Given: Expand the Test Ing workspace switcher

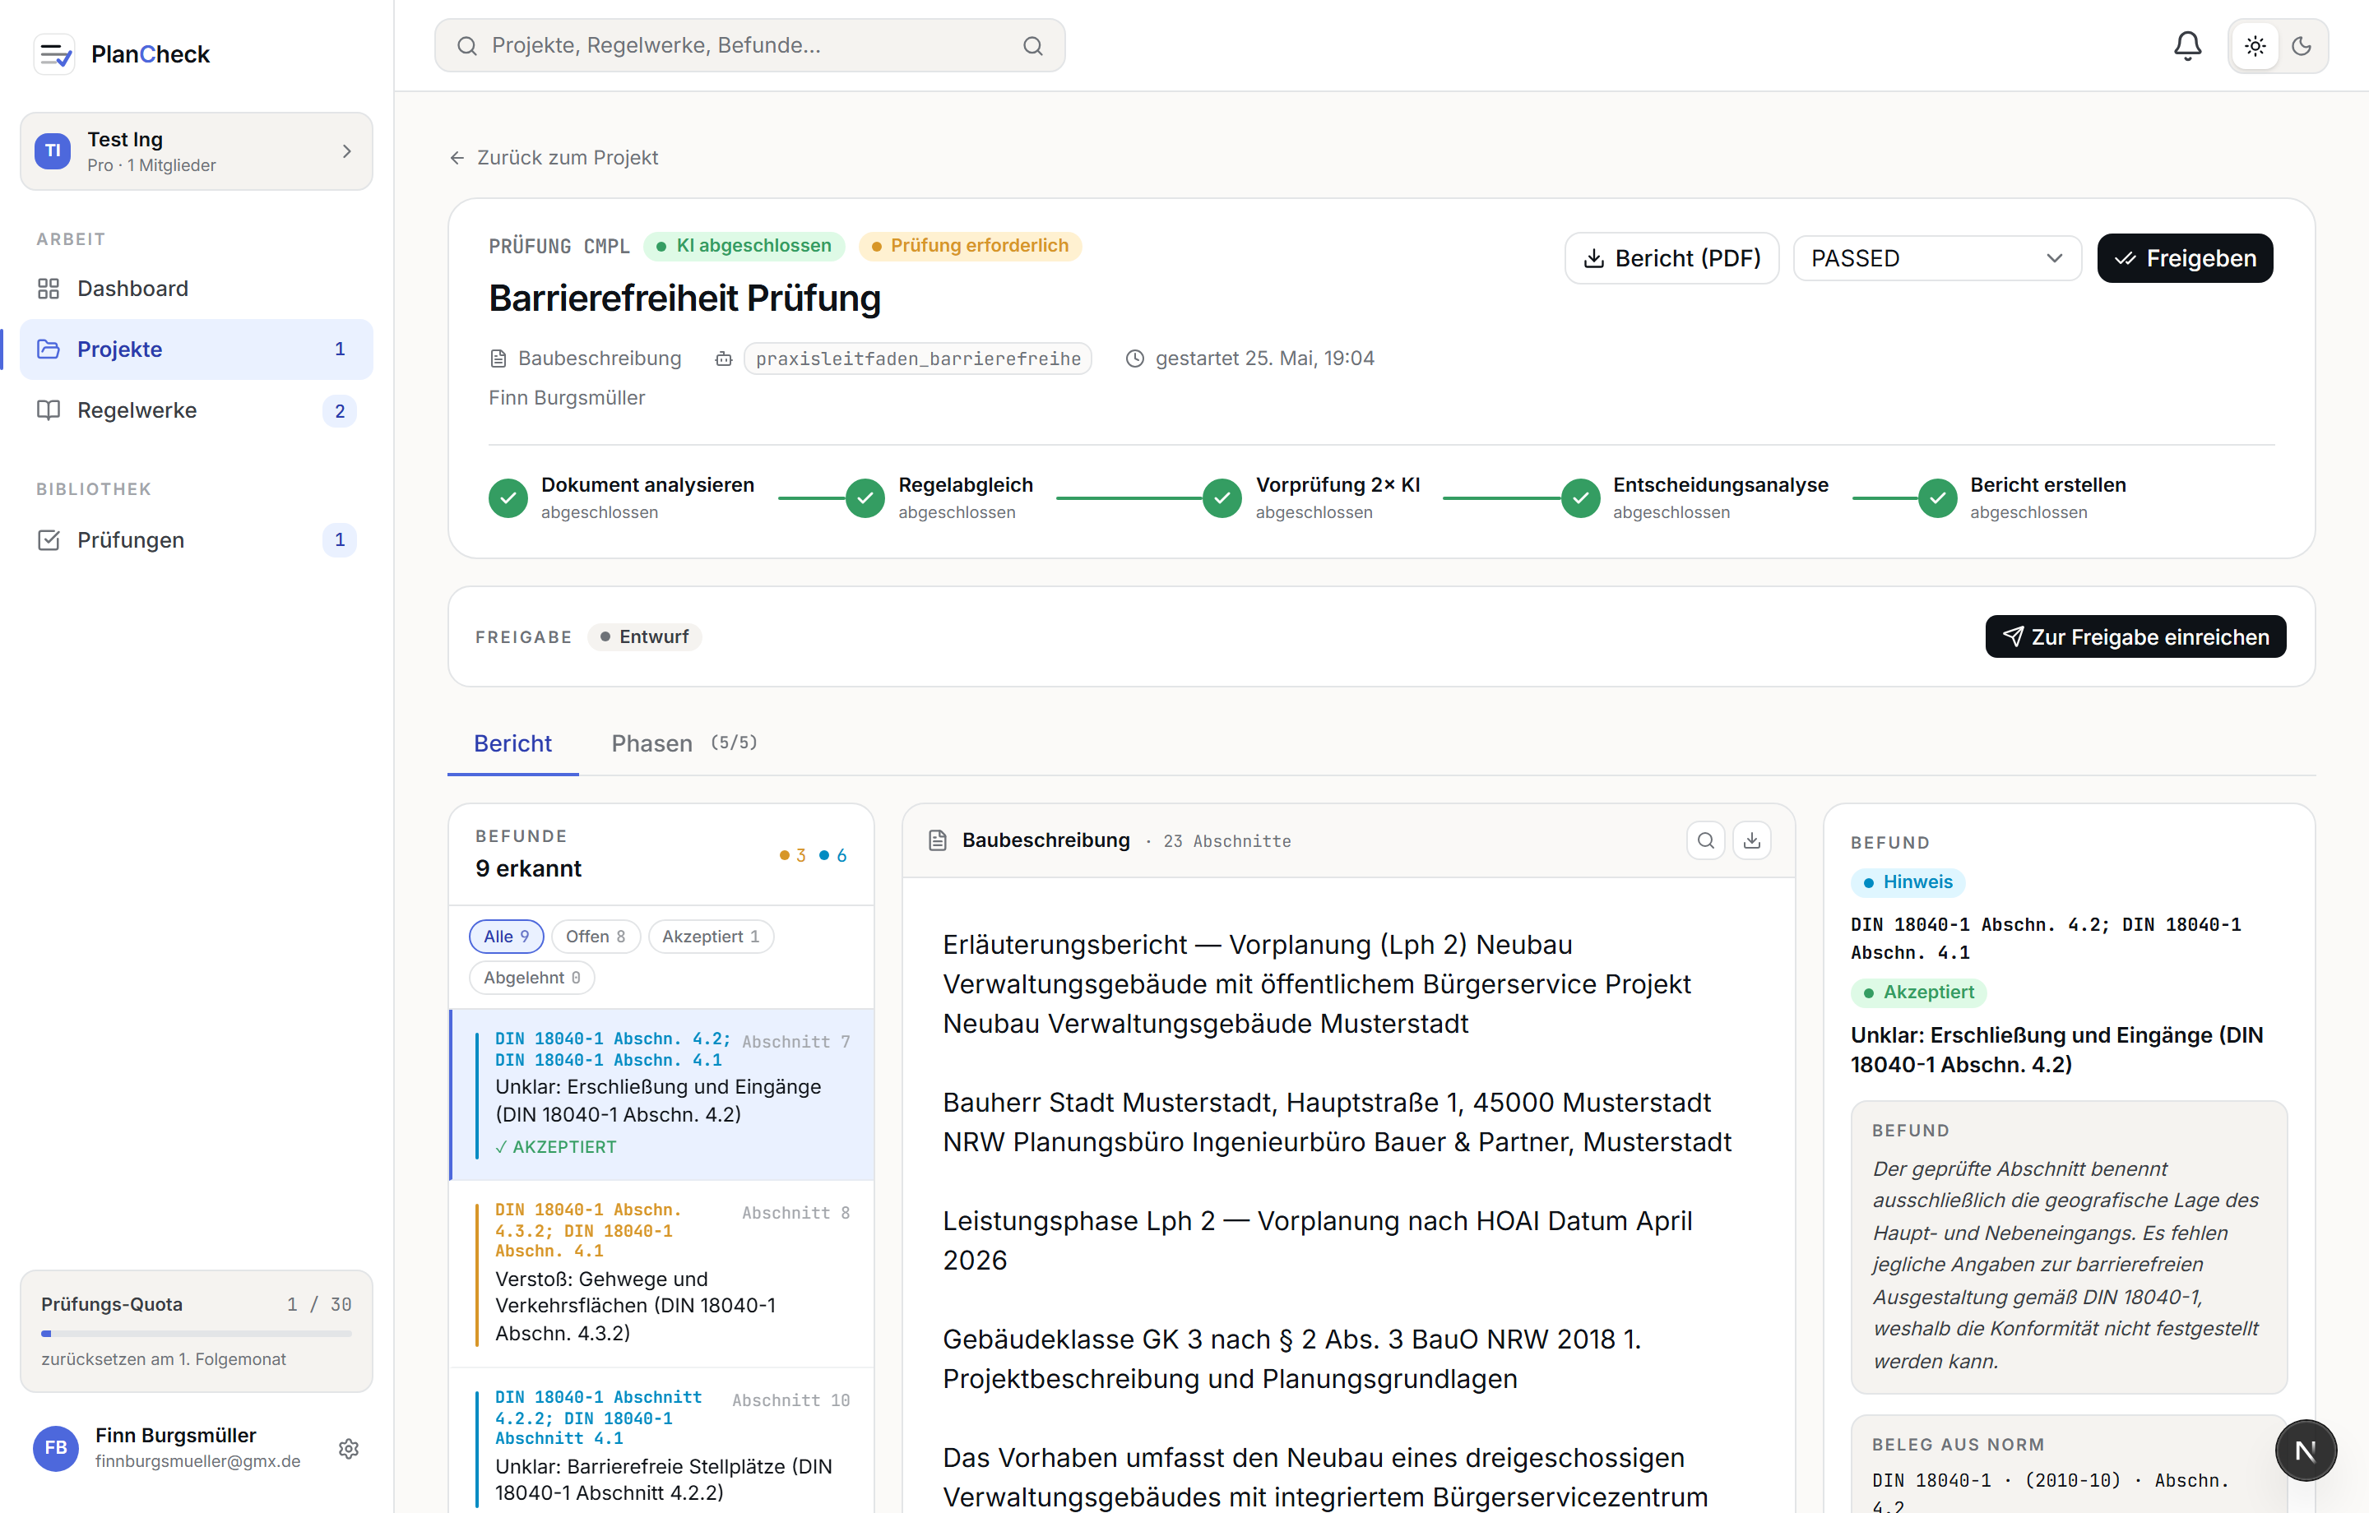Looking at the screenshot, I should click(x=196, y=150).
